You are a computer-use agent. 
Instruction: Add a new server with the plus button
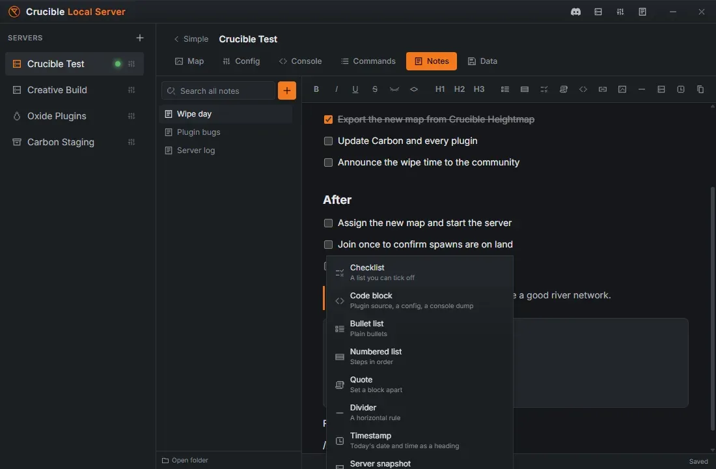pos(140,38)
